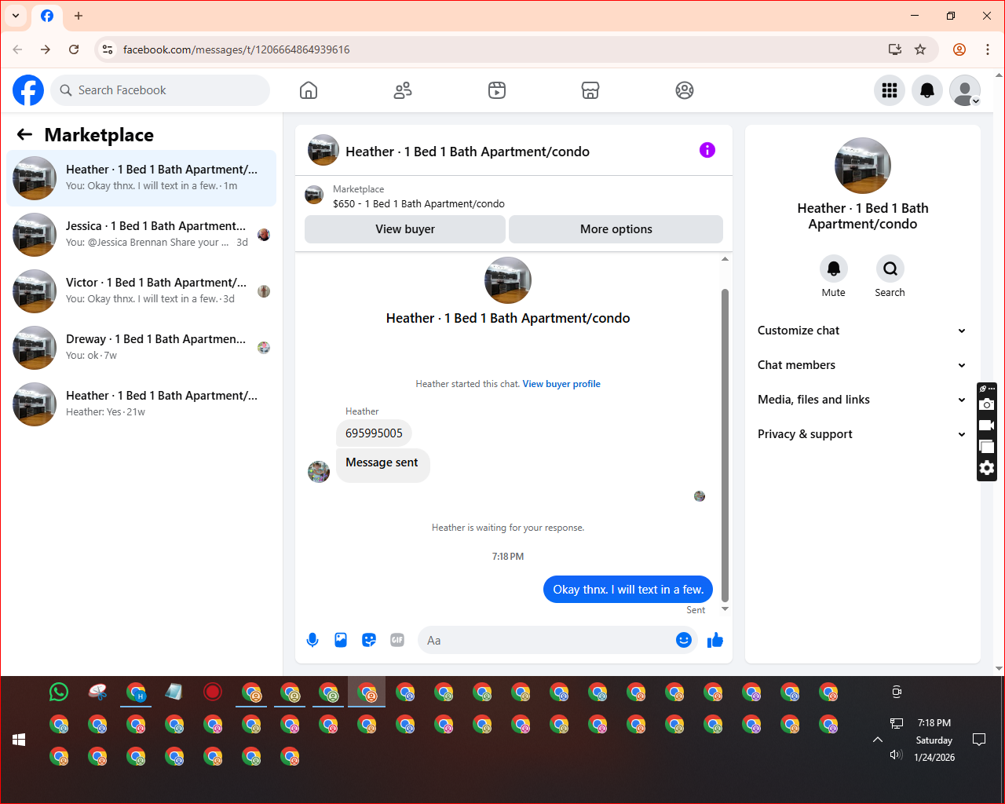The image size is (1005, 804).
Task: Open the account profile avatar menu
Action: [965, 90]
